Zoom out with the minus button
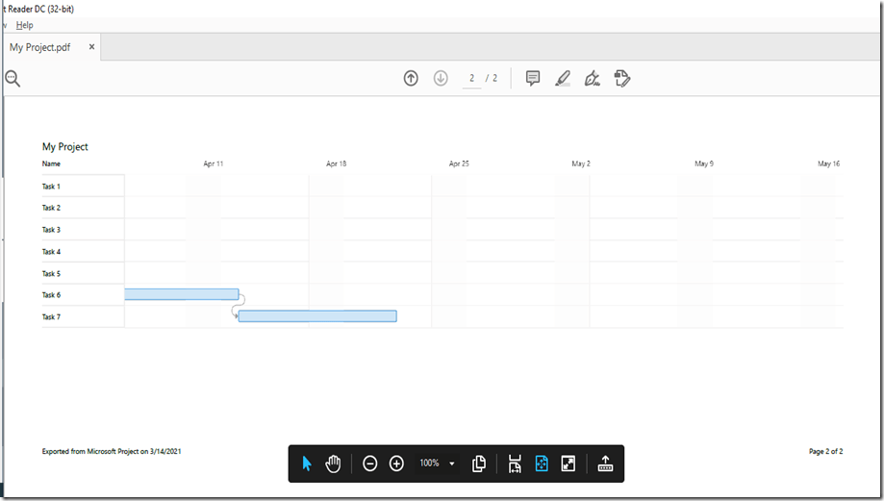This screenshot has width=884, height=501. point(370,463)
